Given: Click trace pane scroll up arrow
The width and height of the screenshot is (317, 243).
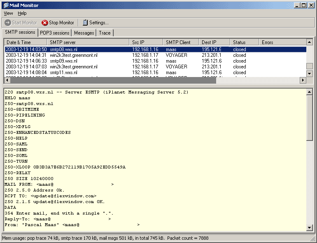Looking at the screenshot, I should click(x=309, y=92).
